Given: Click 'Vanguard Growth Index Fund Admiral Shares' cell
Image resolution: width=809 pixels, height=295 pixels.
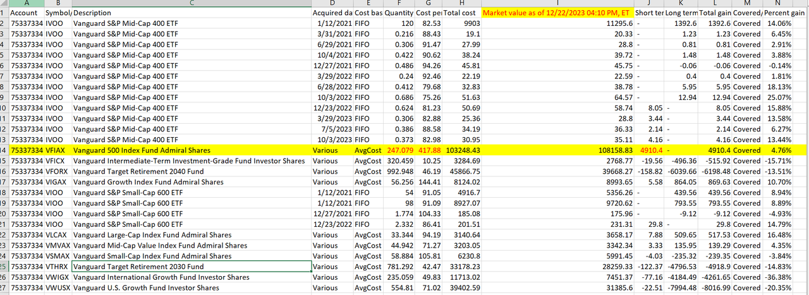Looking at the screenshot, I should (192, 182).
